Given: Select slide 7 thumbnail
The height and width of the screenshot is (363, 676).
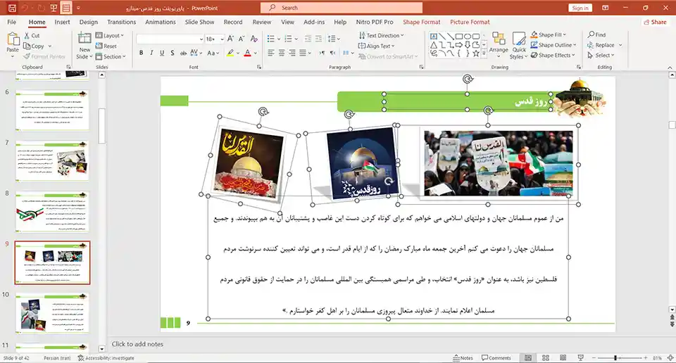Looking at the screenshot, I should click(52, 161).
